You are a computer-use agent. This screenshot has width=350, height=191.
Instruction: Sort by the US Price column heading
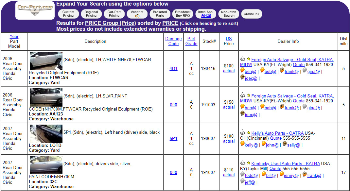click(x=229, y=39)
